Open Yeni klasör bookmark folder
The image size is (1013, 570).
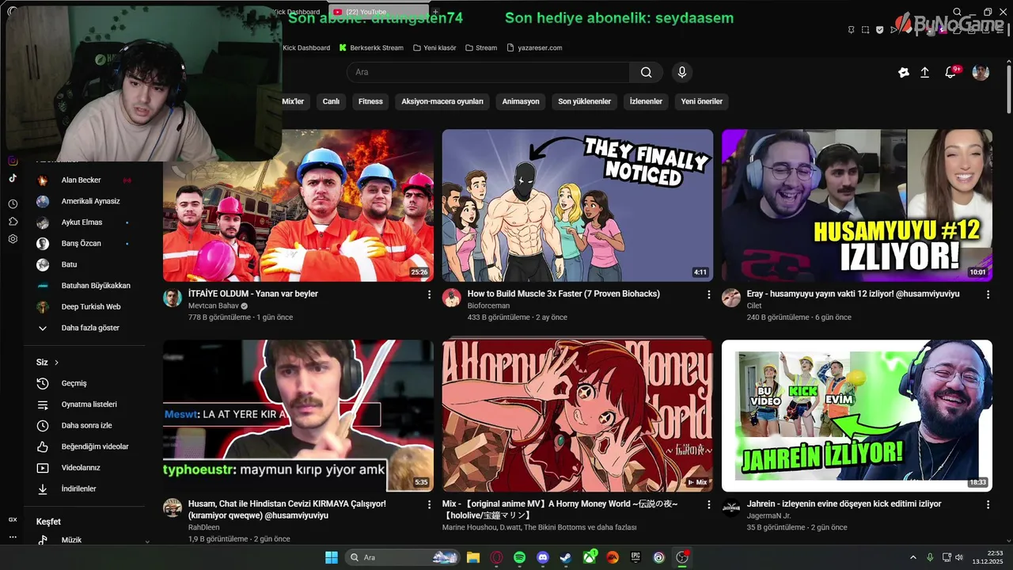click(434, 47)
